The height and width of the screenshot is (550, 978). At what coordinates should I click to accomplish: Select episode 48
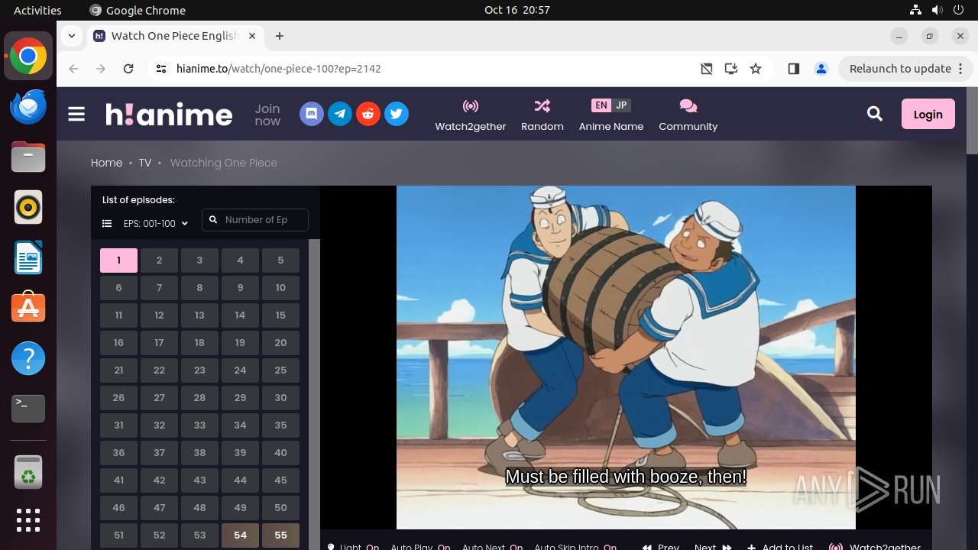point(199,508)
